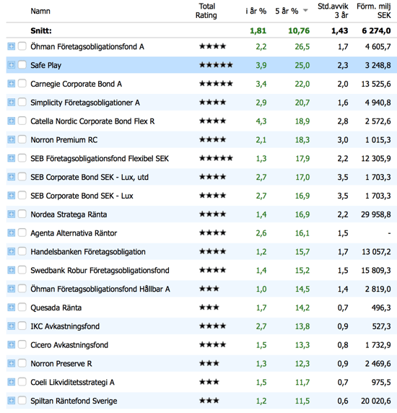Viewport: 397px width, 413px height.
Task: Sort by the 5 år % column header
Action: 287,11
